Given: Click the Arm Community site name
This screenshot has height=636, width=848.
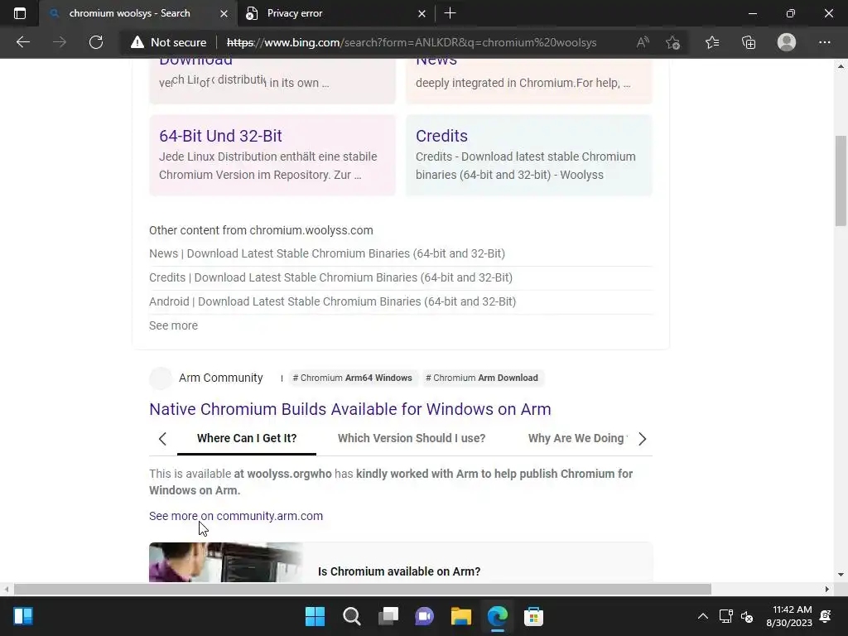Looking at the screenshot, I should (220, 378).
